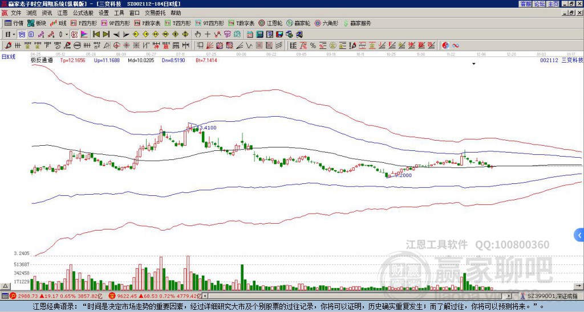584x312 pixels.
Task: Open the 9T四方形 tool
Action: pyautogui.click(x=210, y=23)
